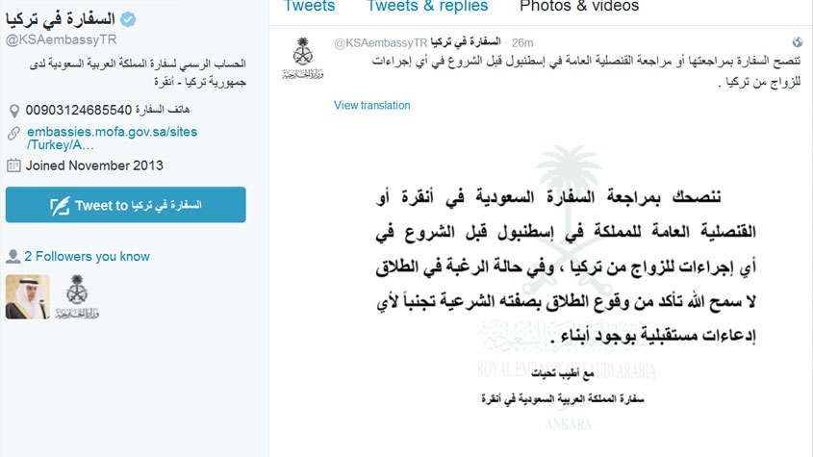Open the Tweets & replies tab

(x=427, y=6)
